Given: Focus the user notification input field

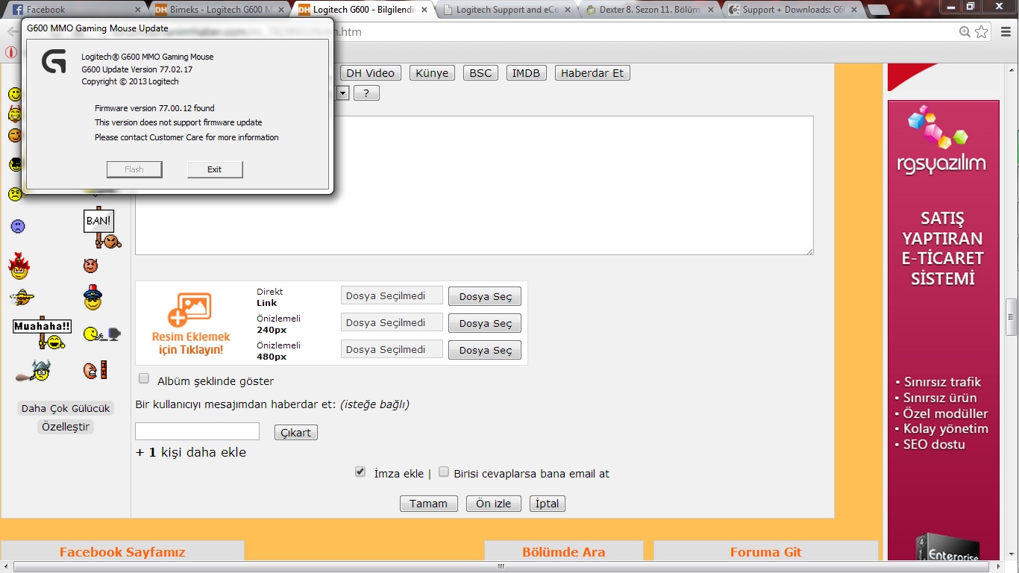Looking at the screenshot, I should pos(197,431).
